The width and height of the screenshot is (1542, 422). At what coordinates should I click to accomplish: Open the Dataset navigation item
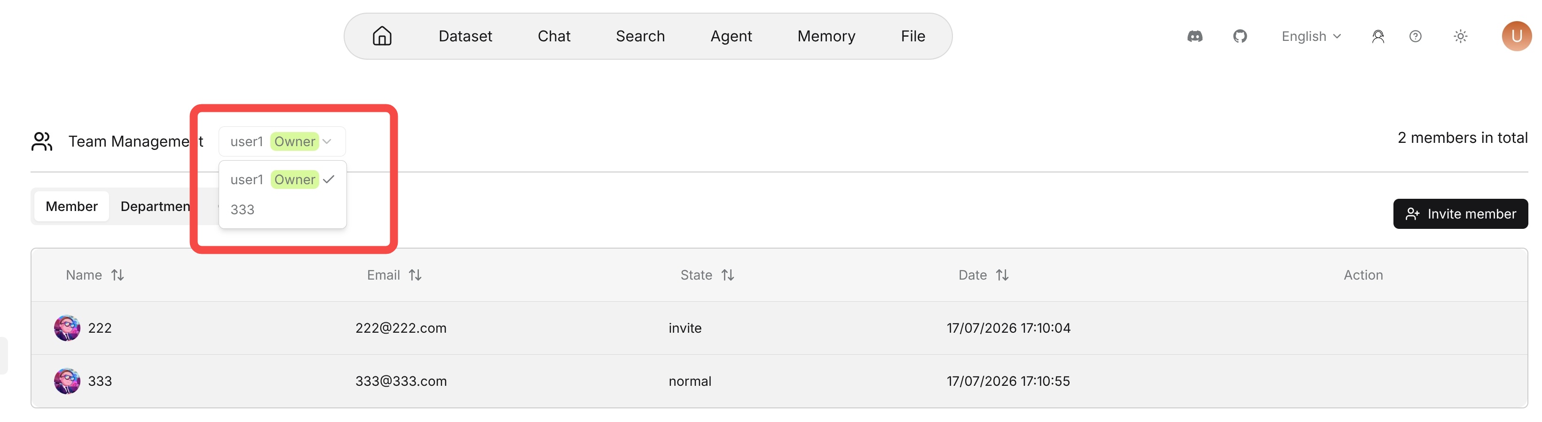465,37
